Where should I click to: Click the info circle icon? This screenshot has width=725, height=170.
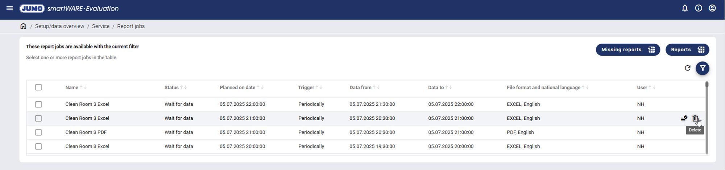point(698,8)
